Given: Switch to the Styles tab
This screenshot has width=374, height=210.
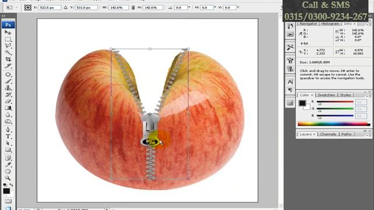Looking at the screenshot, I should [345, 95].
